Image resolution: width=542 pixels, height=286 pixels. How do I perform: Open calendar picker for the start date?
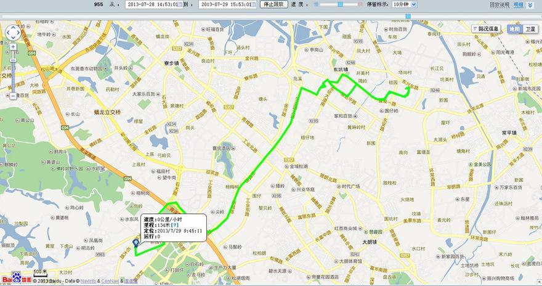click(x=180, y=4)
